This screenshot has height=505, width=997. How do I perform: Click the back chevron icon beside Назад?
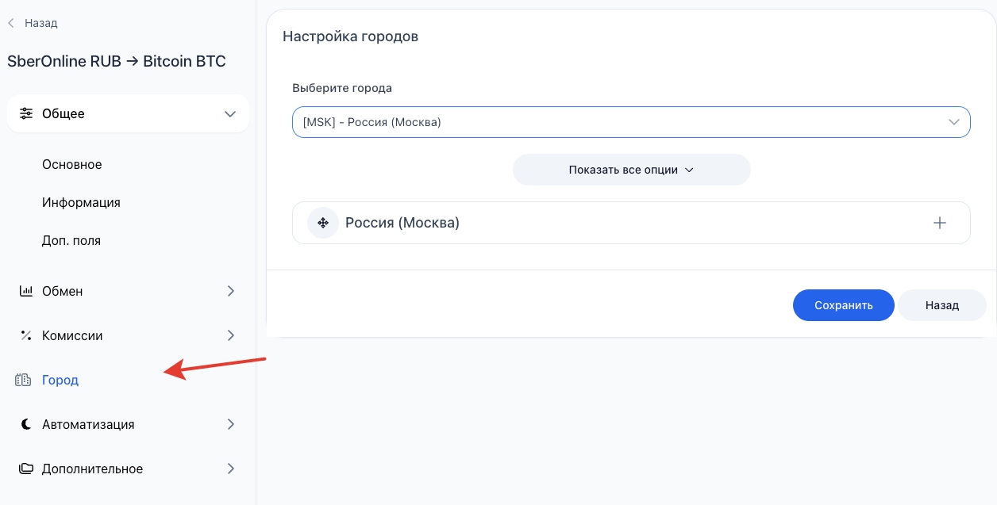(11, 23)
